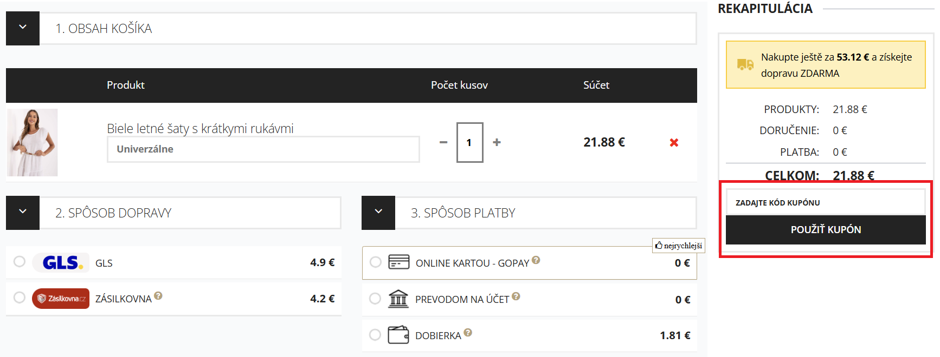Click the plus icon to increase quantity
The height and width of the screenshot is (357, 940).
point(497,142)
